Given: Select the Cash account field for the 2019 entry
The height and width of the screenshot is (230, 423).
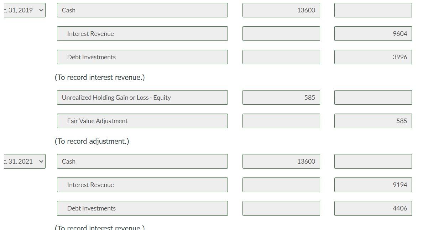Looking at the screenshot, I should tap(142, 10).
